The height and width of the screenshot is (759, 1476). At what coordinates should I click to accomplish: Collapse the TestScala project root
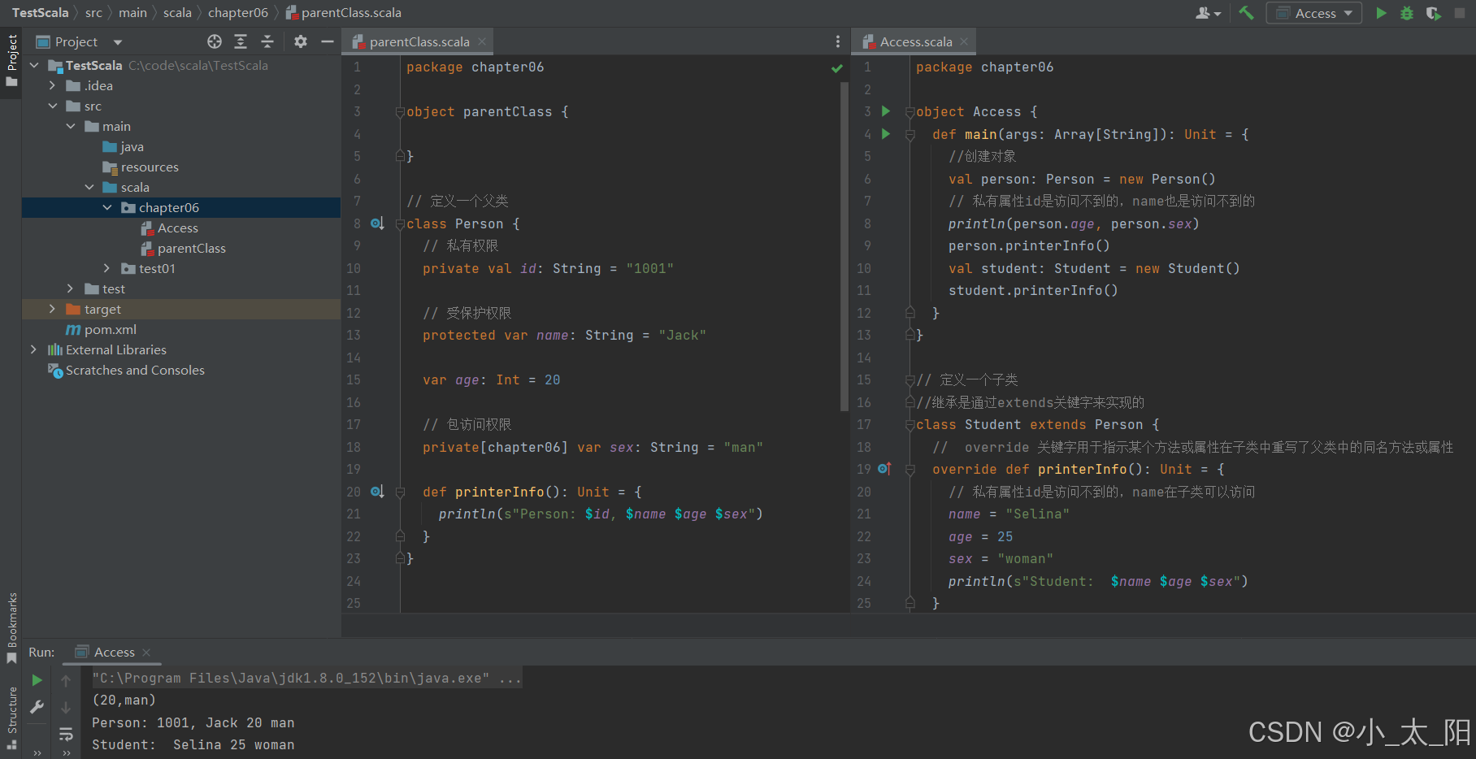[34, 65]
